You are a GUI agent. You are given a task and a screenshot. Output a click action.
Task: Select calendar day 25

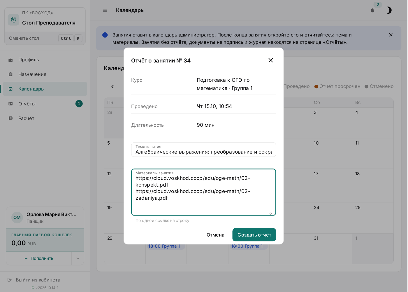point(373,218)
